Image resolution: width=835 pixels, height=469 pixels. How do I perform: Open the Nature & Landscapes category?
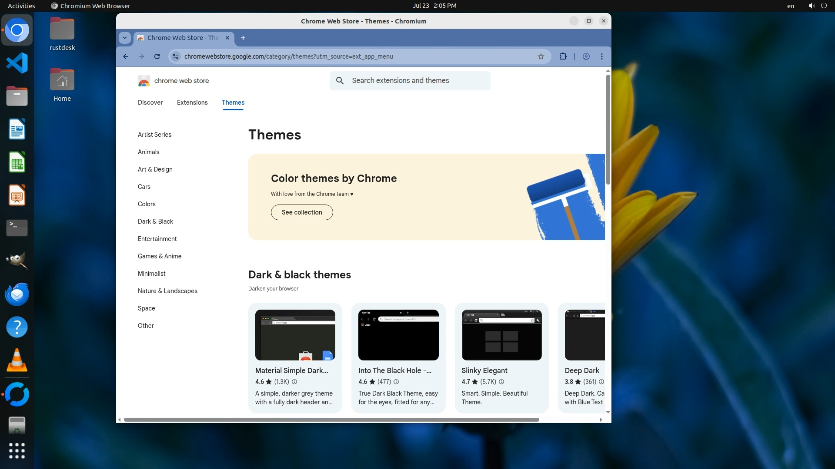pos(167,291)
